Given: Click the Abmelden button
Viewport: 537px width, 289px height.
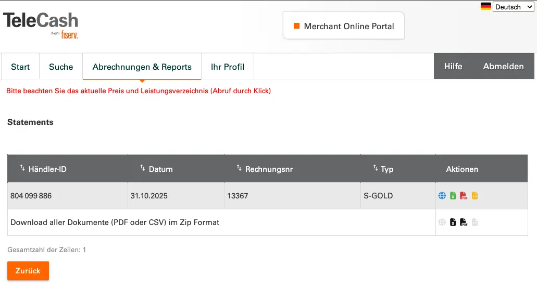Looking at the screenshot, I should click(x=503, y=66).
